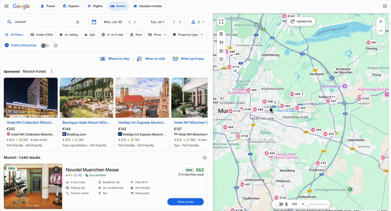The width and height of the screenshot is (391, 211).
Task: Show restaurants on the map
Action: click(221, 43)
